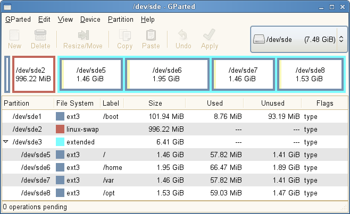Image resolution: width=350 pixels, height=214 pixels.
Task: Select the /dev/sde5 block in disk map
Action: tap(91, 74)
